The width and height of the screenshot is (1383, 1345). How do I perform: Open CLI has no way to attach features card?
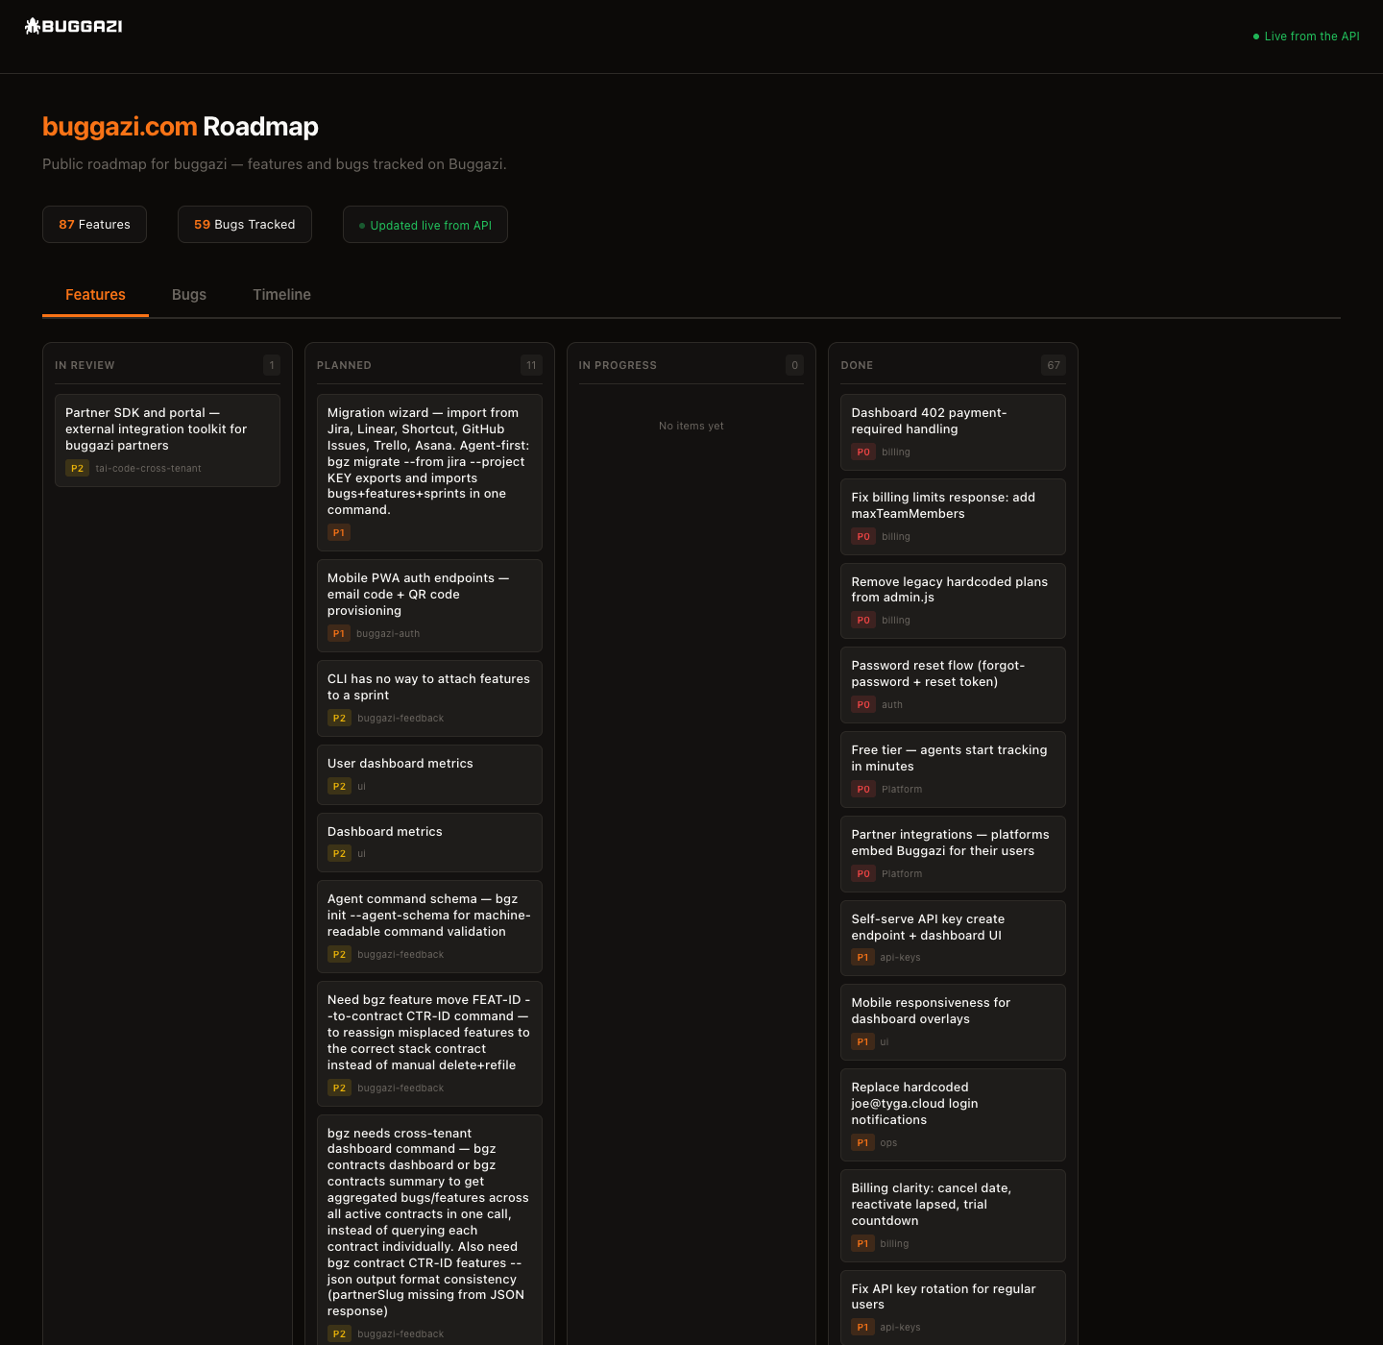[x=429, y=698]
